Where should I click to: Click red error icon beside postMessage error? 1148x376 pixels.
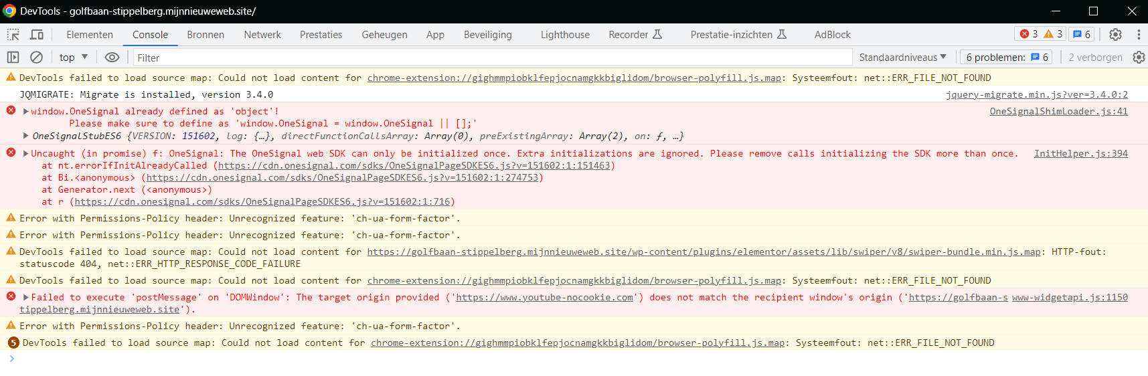pyautogui.click(x=11, y=296)
